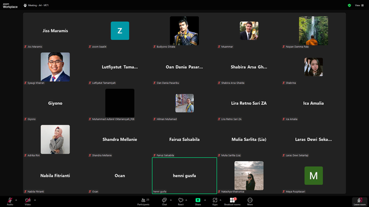
Task: Select Syaugi Khairan's profile photo
Action: pyautogui.click(x=55, y=67)
